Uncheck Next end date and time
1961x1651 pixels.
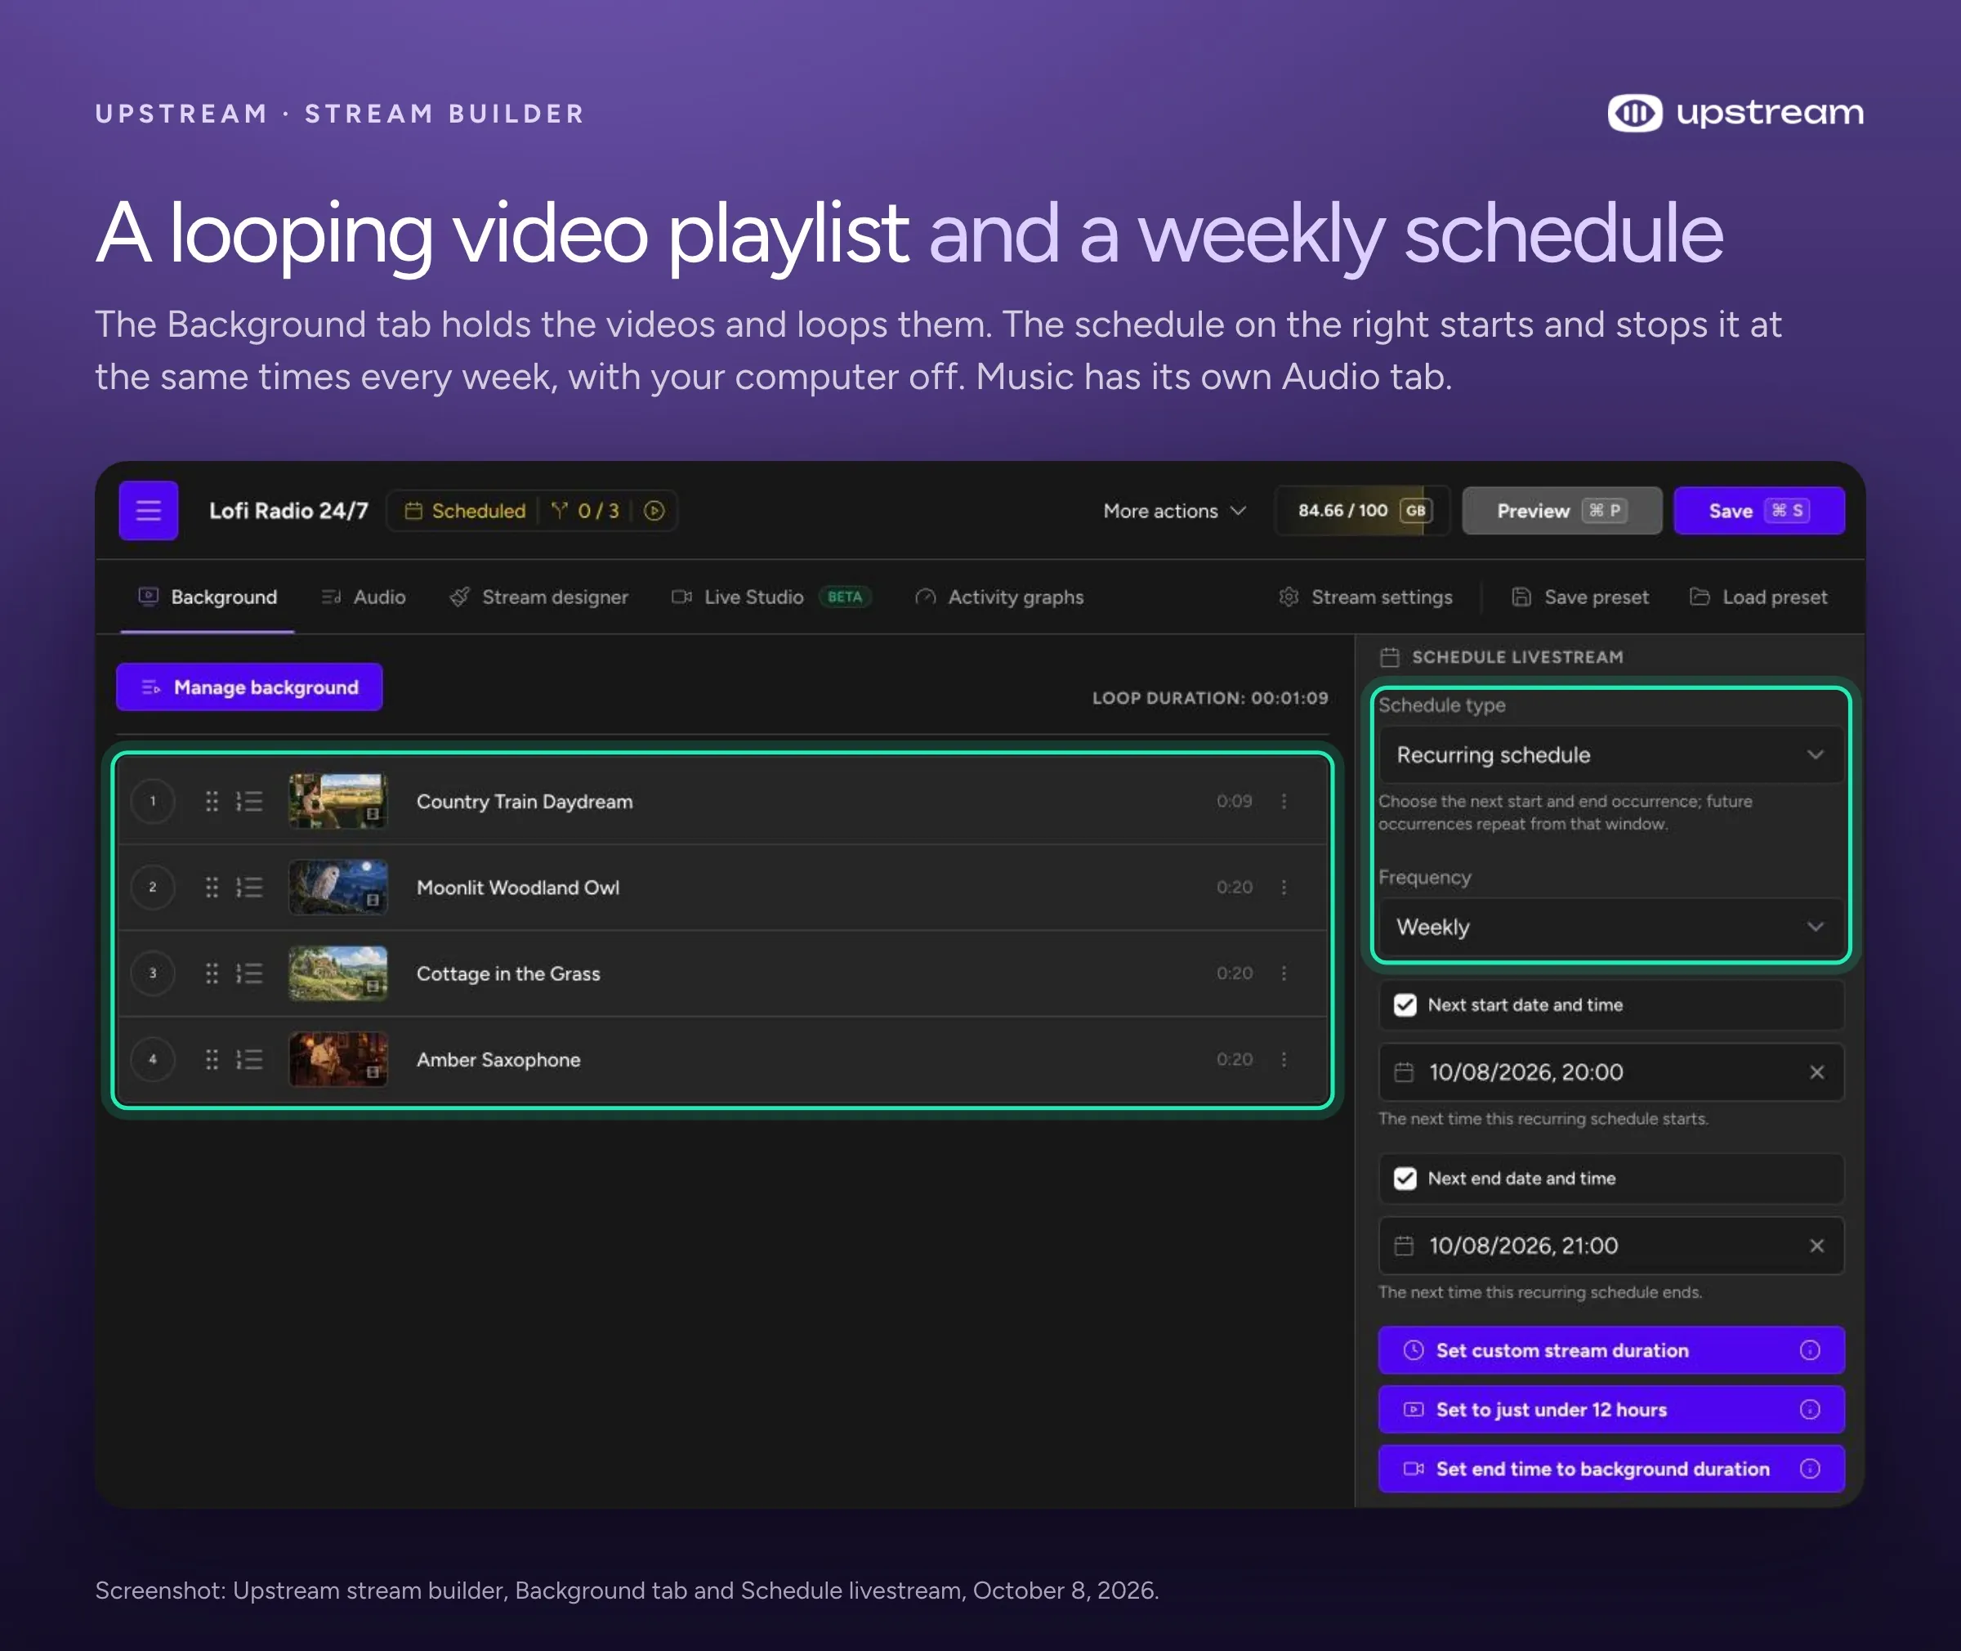pos(1405,1179)
